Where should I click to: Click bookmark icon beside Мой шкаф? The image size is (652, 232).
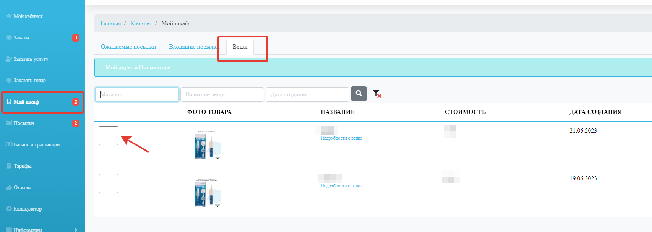click(x=9, y=102)
